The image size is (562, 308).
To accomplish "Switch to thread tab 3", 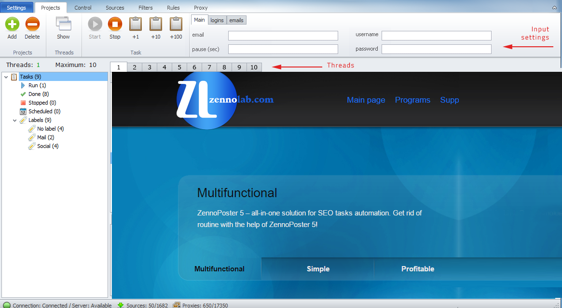I will tap(150, 67).
